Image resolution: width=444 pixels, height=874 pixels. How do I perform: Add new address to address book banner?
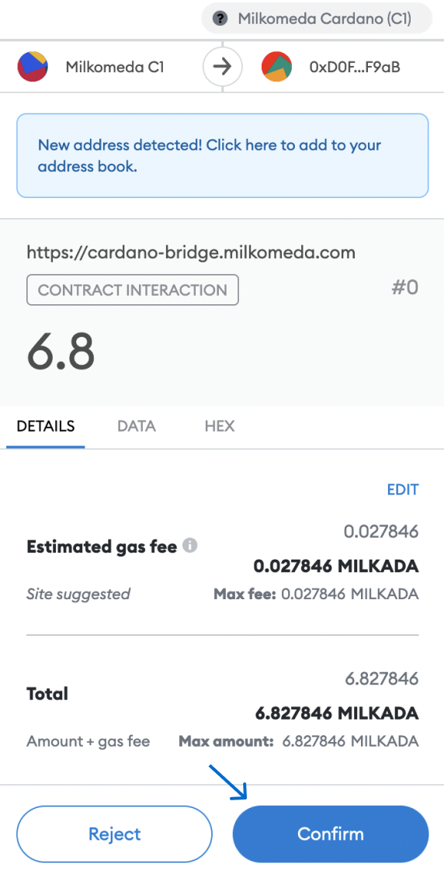[x=222, y=155]
